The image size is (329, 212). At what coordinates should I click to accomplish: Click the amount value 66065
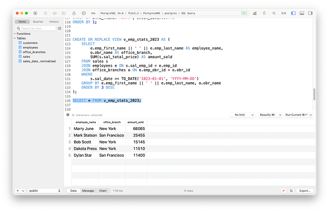pyautogui.click(x=139, y=129)
